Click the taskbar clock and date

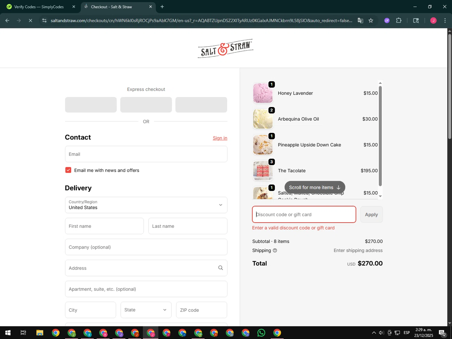tap(424, 333)
